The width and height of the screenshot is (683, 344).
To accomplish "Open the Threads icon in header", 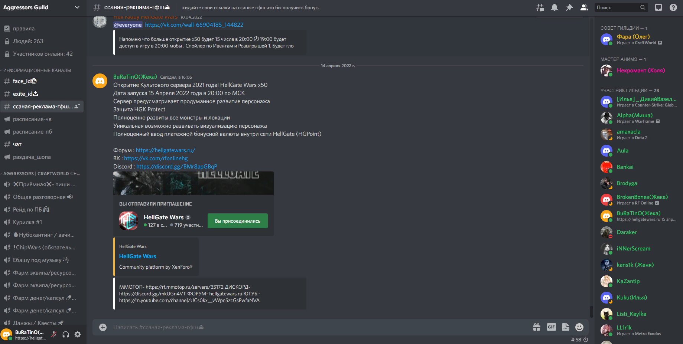I will (540, 7).
